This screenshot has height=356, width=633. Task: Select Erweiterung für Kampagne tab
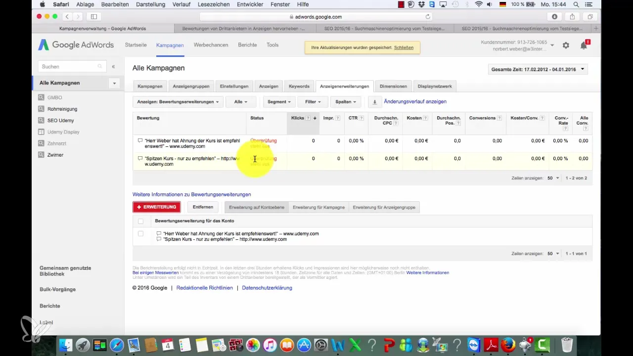[x=318, y=207]
